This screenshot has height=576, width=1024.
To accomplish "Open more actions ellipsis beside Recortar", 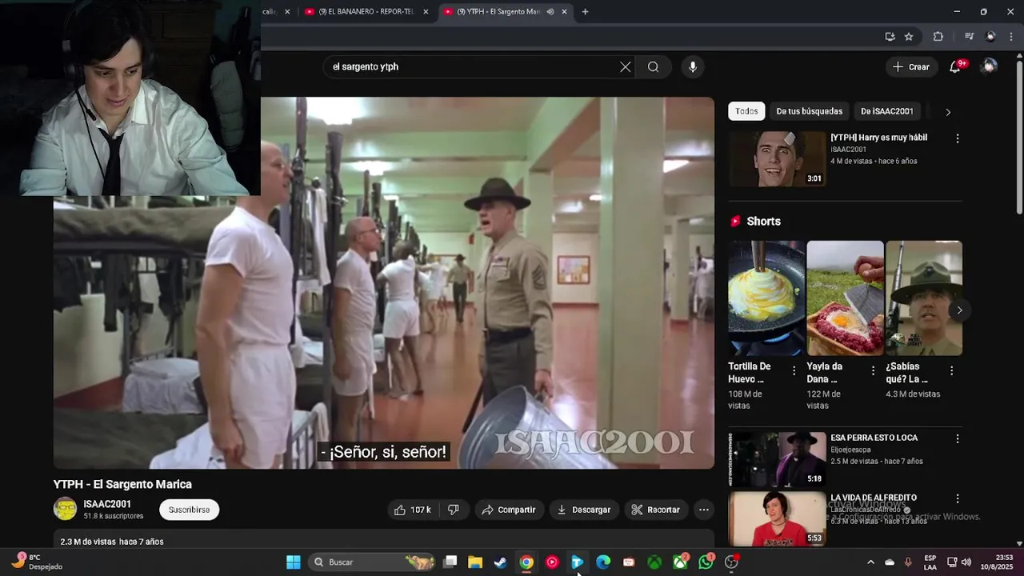I will coord(704,510).
